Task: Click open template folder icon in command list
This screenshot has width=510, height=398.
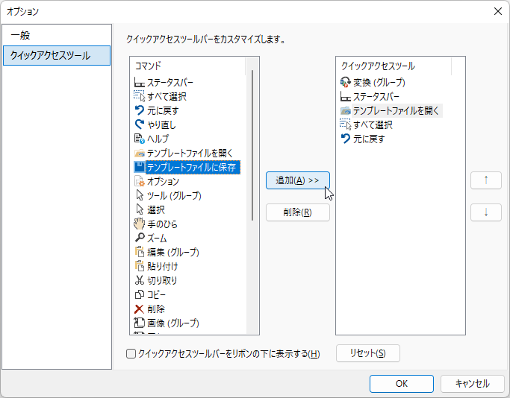Action: pyautogui.click(x=139, y=154)
